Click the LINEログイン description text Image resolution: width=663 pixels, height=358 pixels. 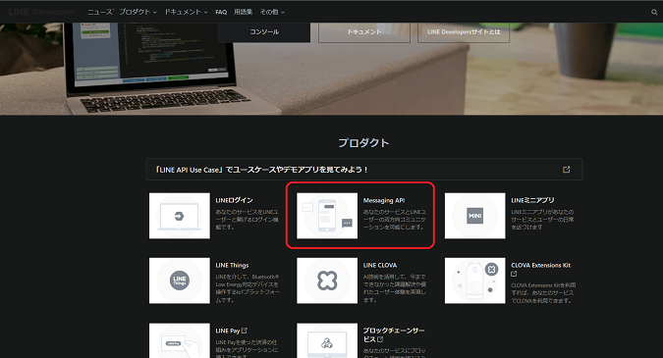[247, 220]
